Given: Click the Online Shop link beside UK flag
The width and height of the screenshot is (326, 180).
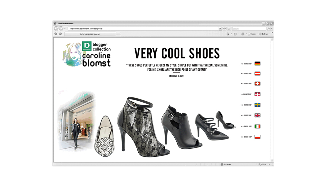Looking at the screenshot, I should (246, 115).
